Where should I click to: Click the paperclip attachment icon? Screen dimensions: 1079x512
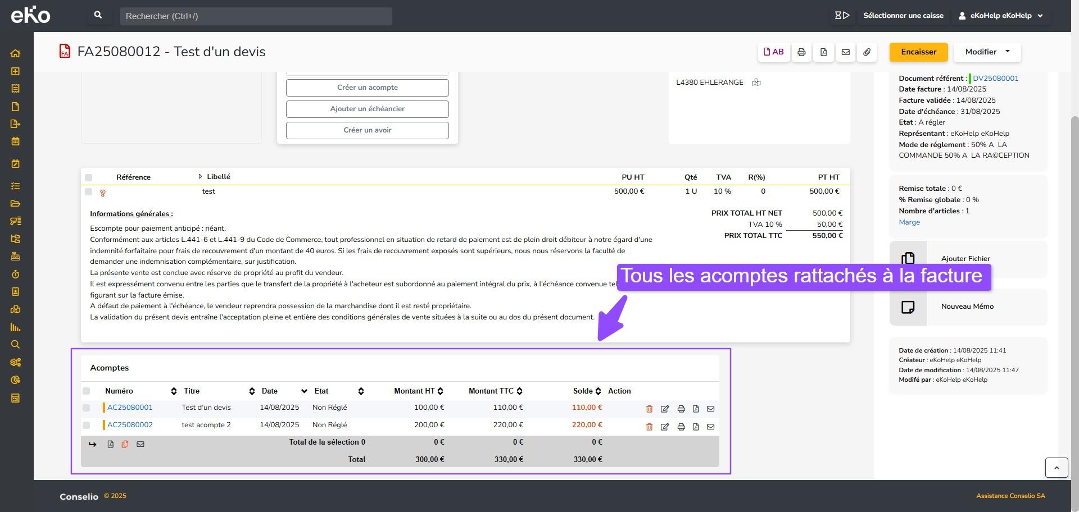(x=867, y=52)
